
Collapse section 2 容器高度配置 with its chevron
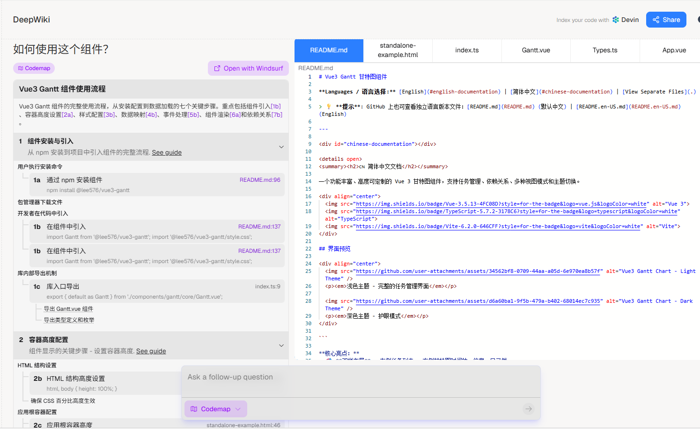tap(281, 345)
